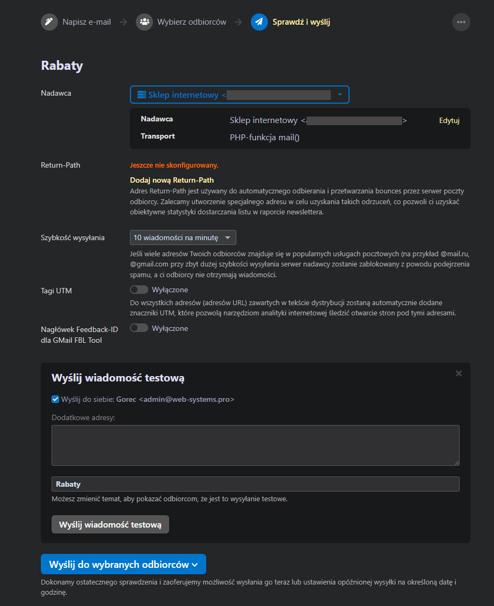Open the Szybkość wysyłania speed dropdown
Viewport: 494px width, 606px height.
click(x=183, y=237)
